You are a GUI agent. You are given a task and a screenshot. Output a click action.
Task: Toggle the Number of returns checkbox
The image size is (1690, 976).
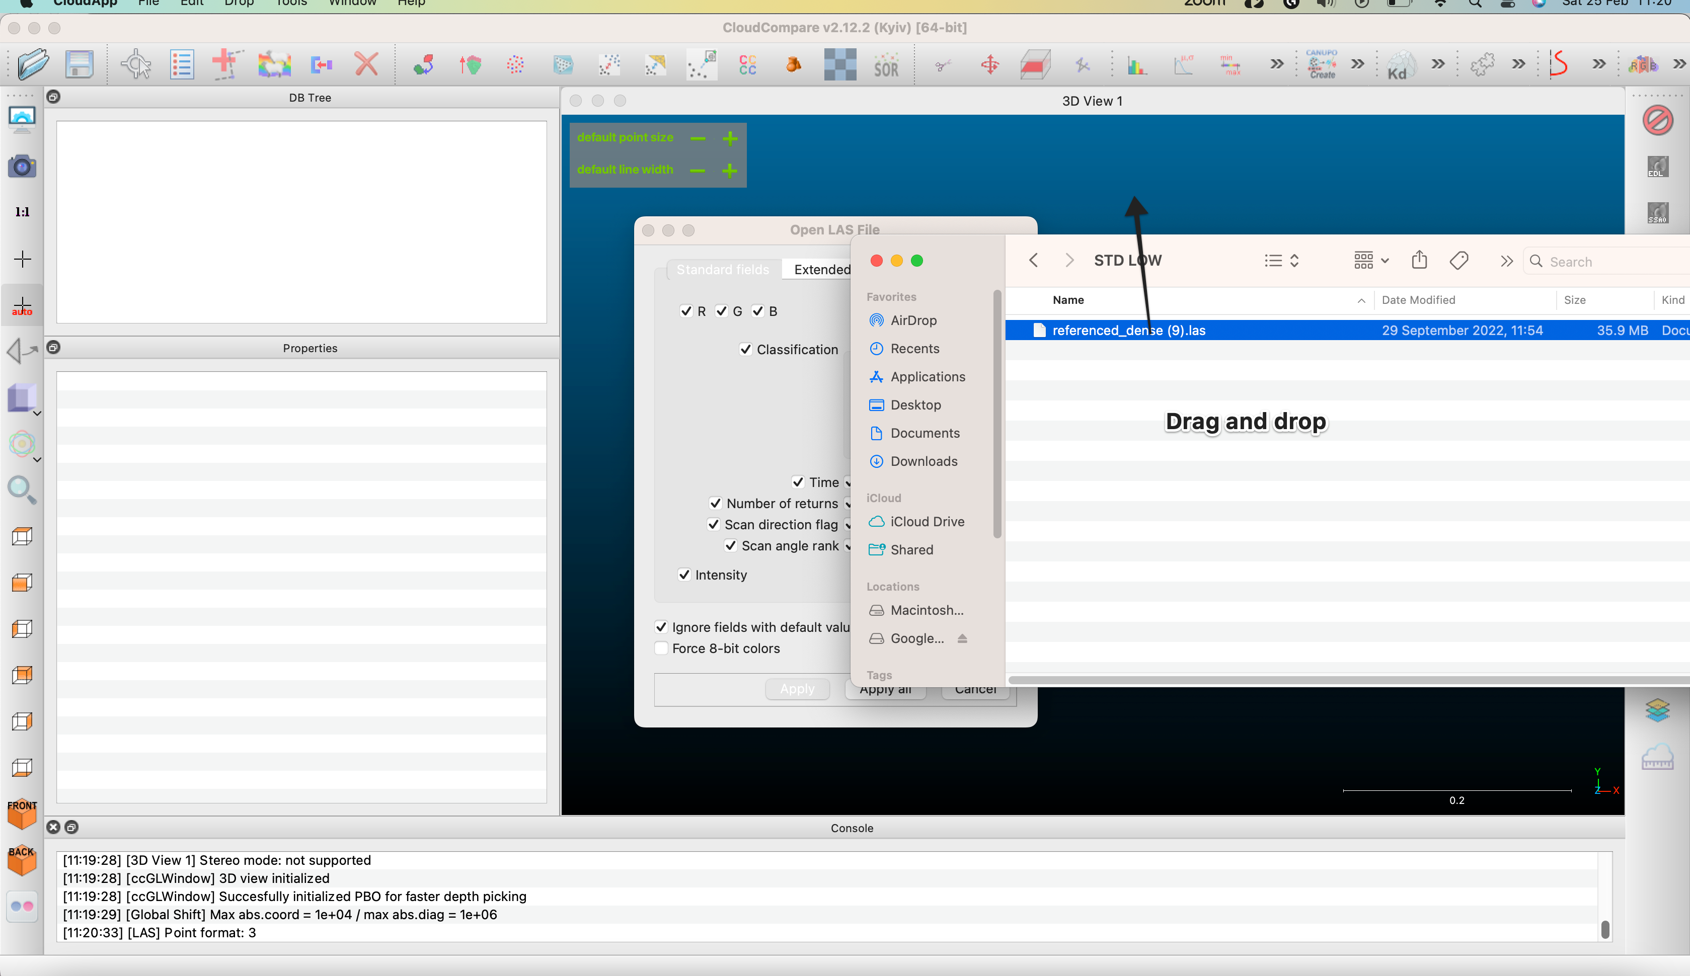715,504
